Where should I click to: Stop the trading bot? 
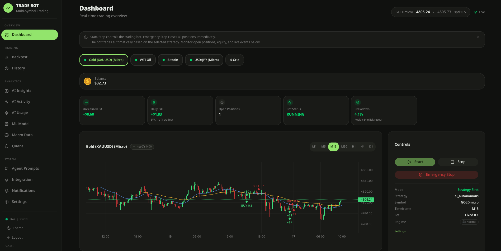coord(458,162)
